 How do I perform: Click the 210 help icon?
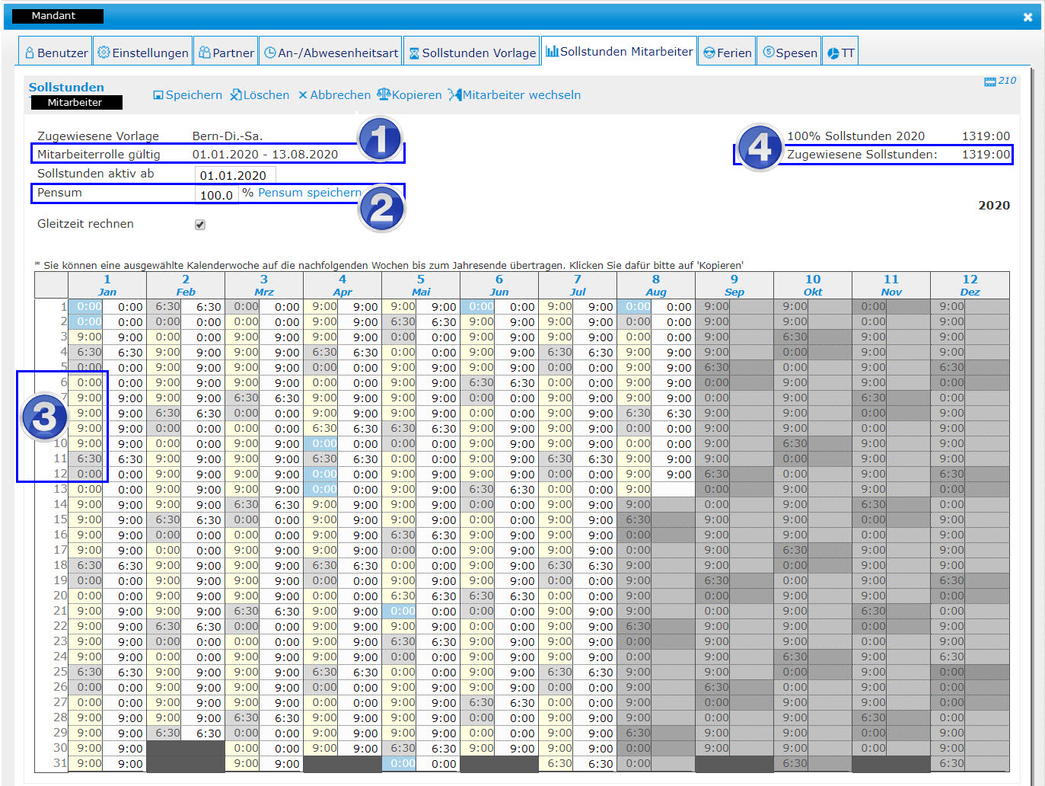coord(1000,81)
